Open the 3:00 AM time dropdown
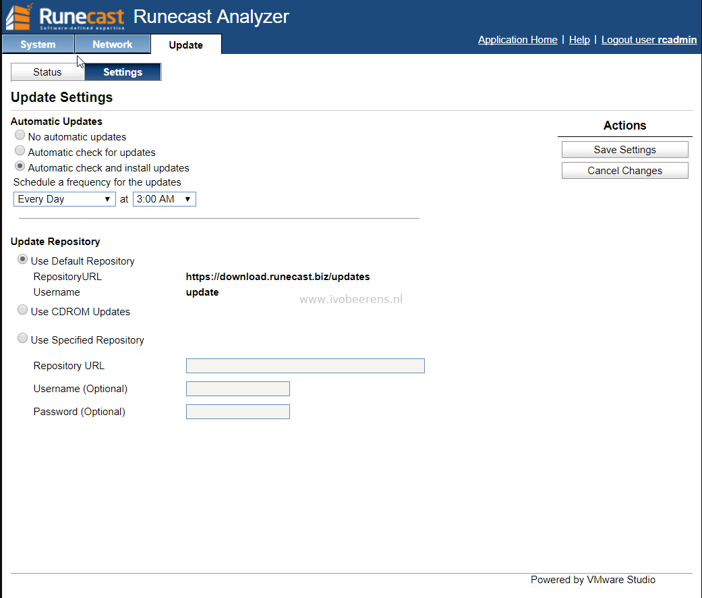The width and height of the screenshot is (702, 598). click(x=165, y=199)
